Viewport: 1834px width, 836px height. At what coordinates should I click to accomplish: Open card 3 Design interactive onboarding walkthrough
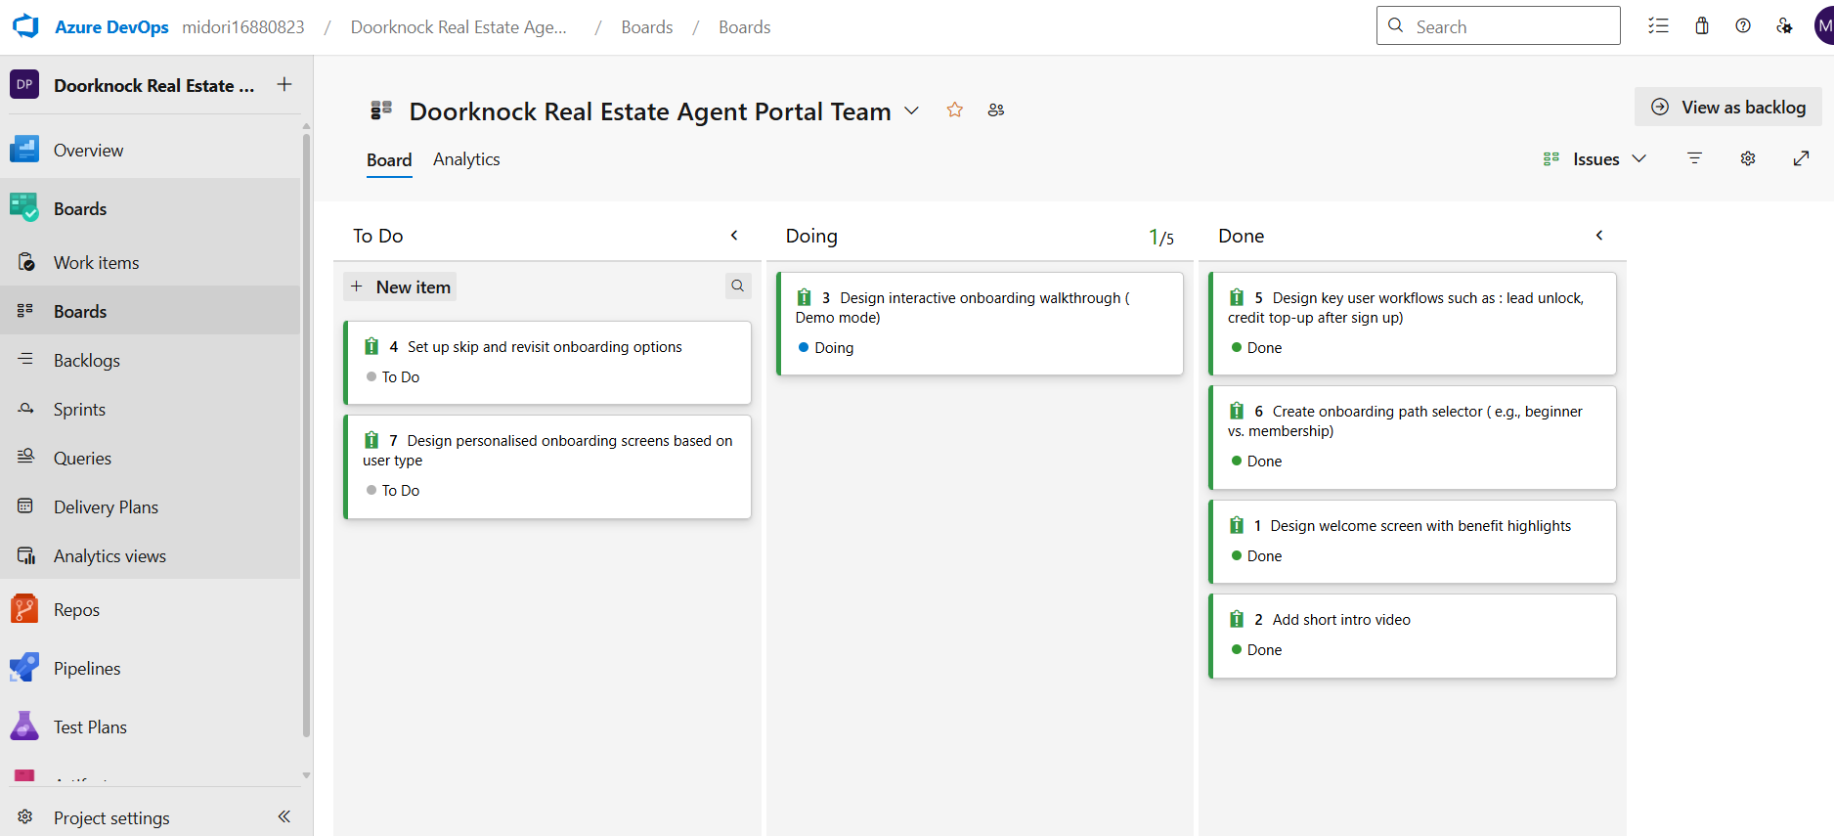pos(962,308)
